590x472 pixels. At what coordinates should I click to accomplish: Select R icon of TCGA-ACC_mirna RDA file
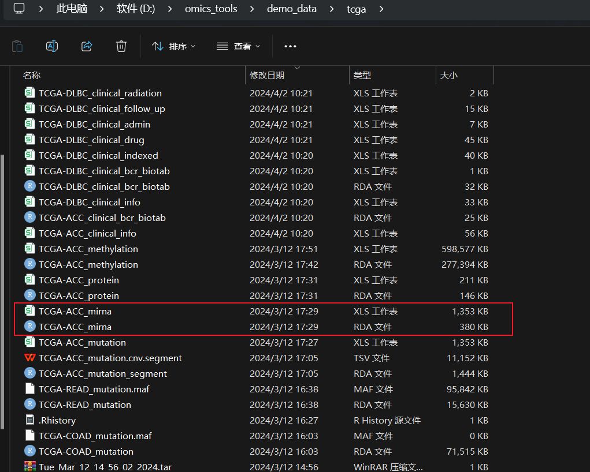(x=29, y=327)
